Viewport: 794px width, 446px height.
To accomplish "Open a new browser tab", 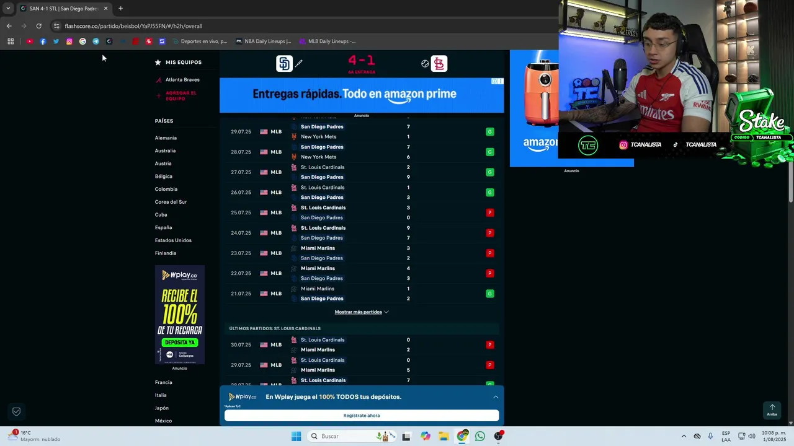I will pyautogui.click(x=120, y=9).
